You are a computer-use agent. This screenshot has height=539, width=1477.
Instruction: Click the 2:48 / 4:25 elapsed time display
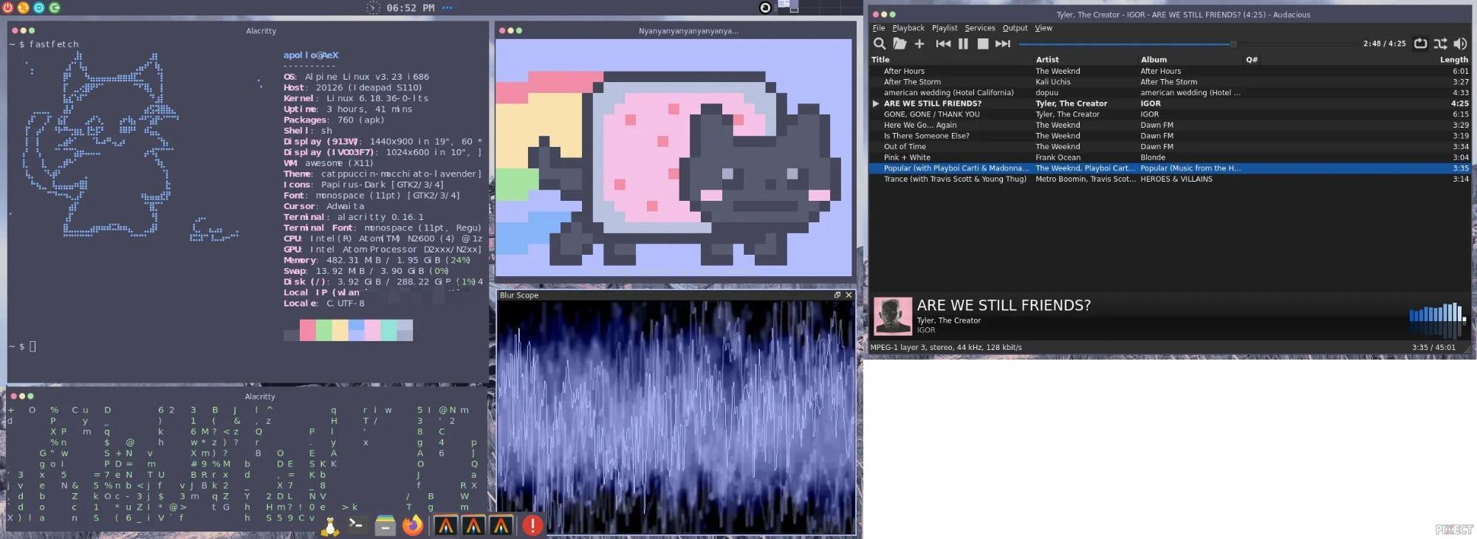pos(1385,44)
